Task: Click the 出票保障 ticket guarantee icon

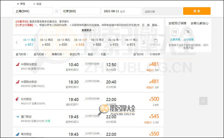Action: pyautogui.click(x=175, y=32)
